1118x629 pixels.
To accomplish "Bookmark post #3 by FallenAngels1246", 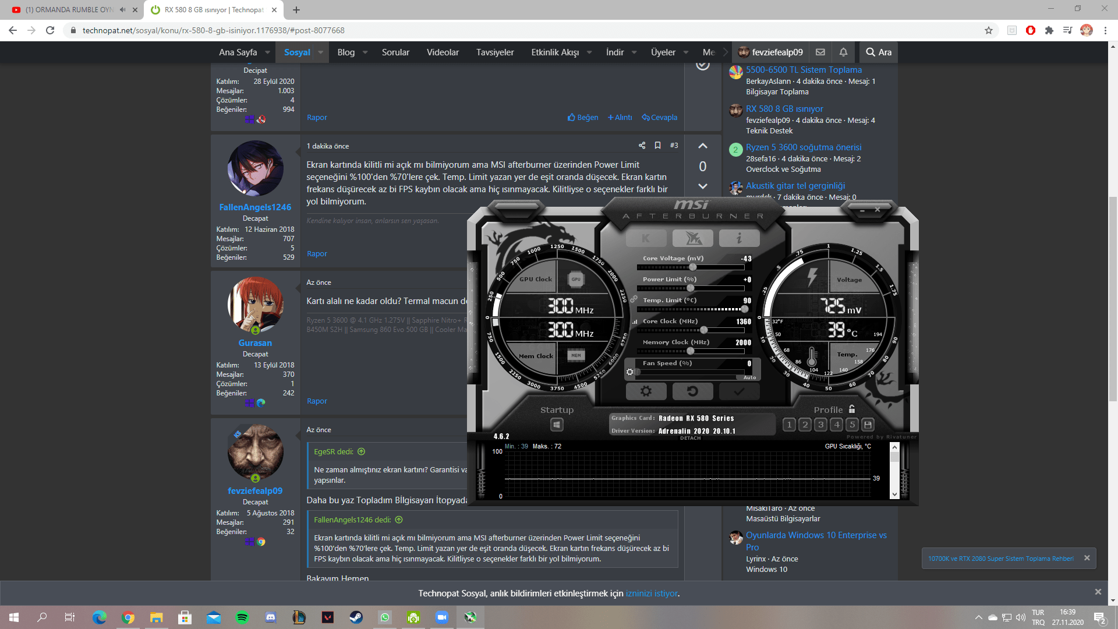I will (x=657, y=146).
